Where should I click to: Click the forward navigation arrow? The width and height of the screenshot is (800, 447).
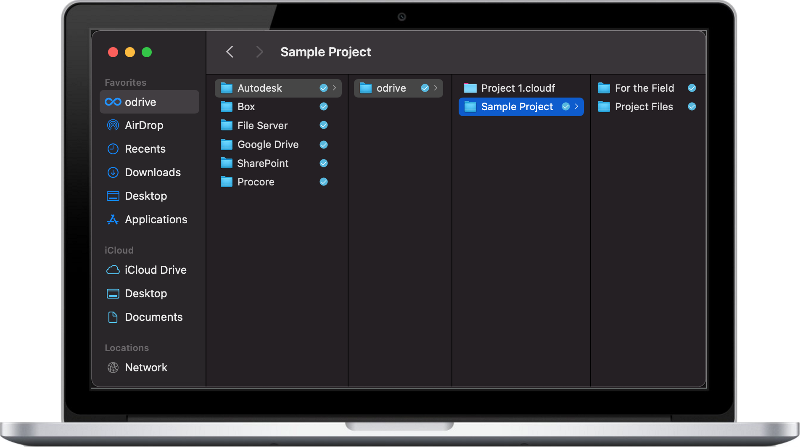[x=259, y=51]
